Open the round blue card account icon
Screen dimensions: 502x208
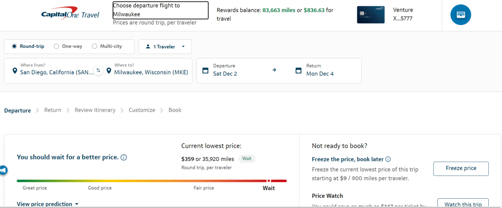point(461,15)
